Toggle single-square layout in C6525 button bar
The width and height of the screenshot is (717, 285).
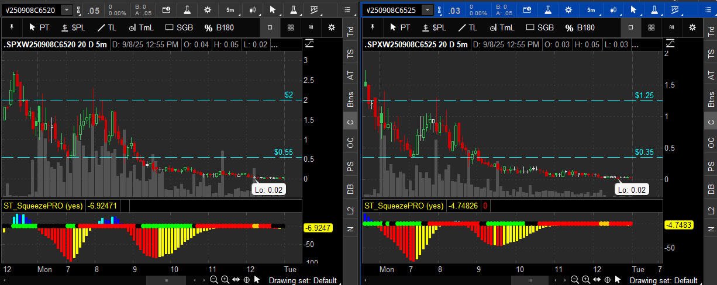630,27
